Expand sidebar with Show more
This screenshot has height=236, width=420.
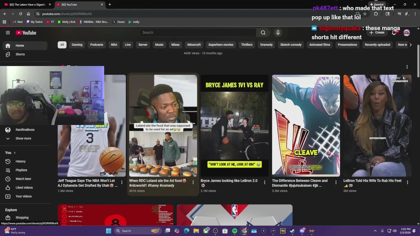(x=23, y=138)
